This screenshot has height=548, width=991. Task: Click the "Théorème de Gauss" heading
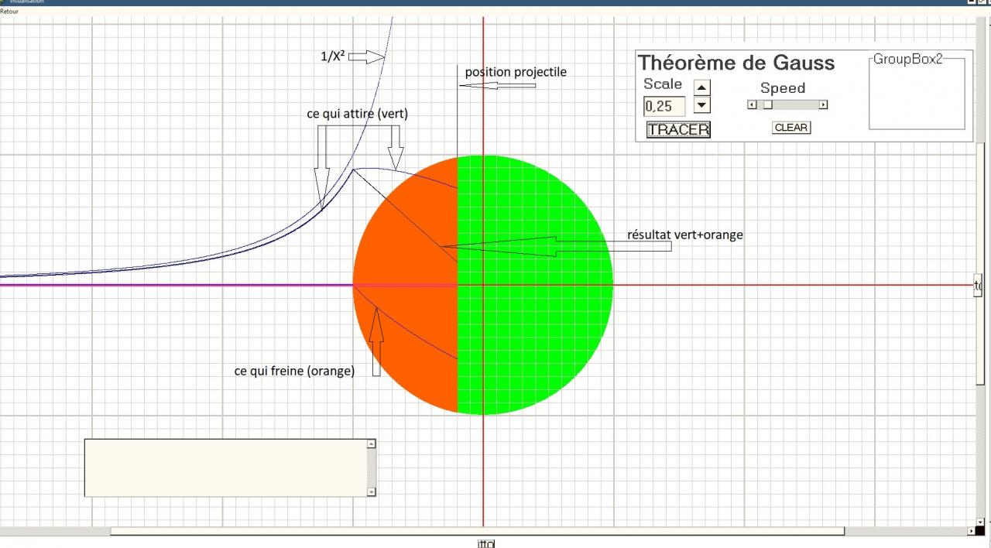736,63
